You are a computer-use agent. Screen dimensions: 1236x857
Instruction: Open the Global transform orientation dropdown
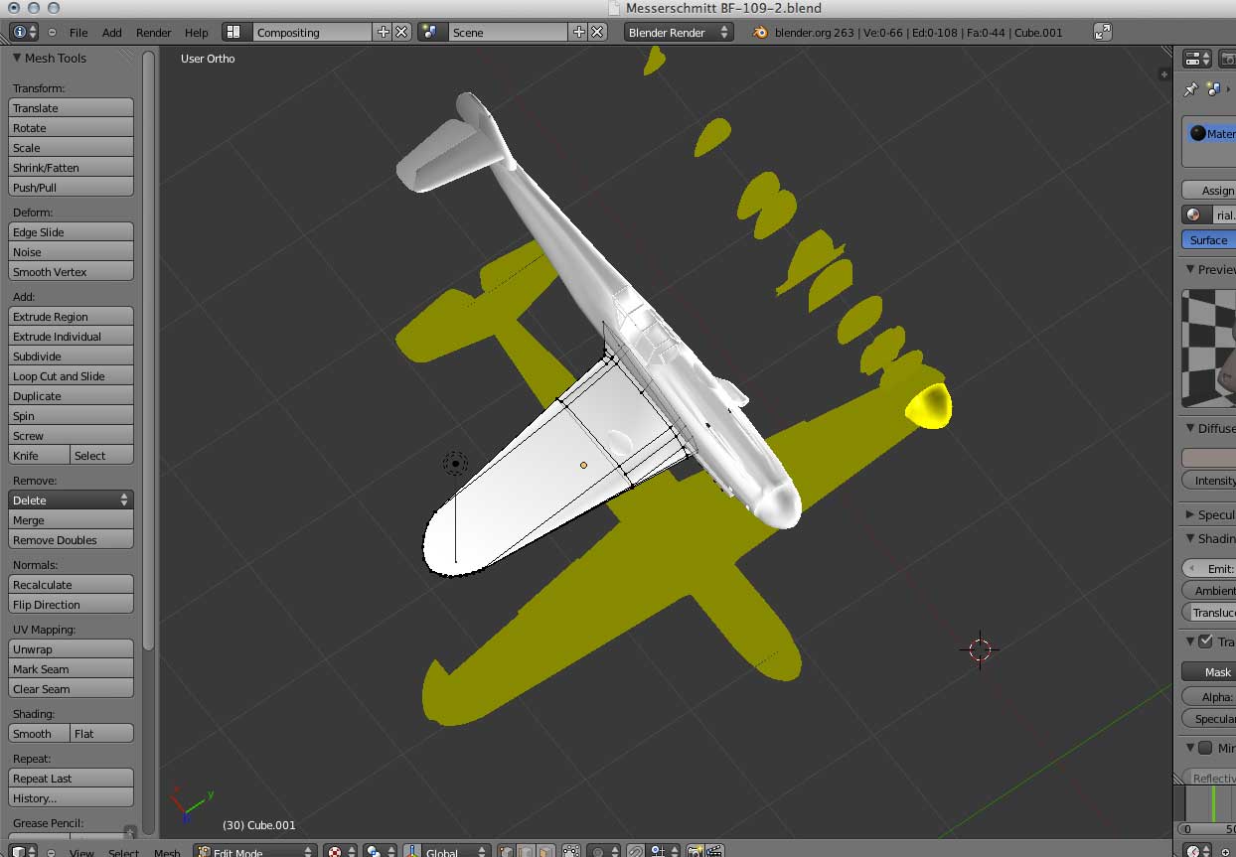click(447, 851)
